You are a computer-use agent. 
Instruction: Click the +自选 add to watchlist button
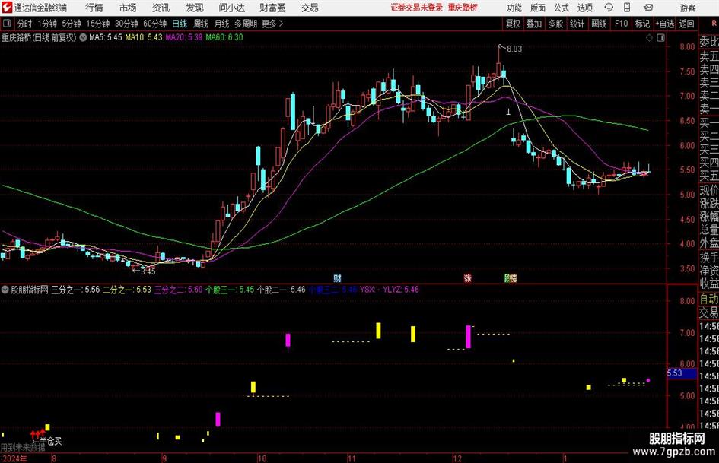tap(664, 24)
